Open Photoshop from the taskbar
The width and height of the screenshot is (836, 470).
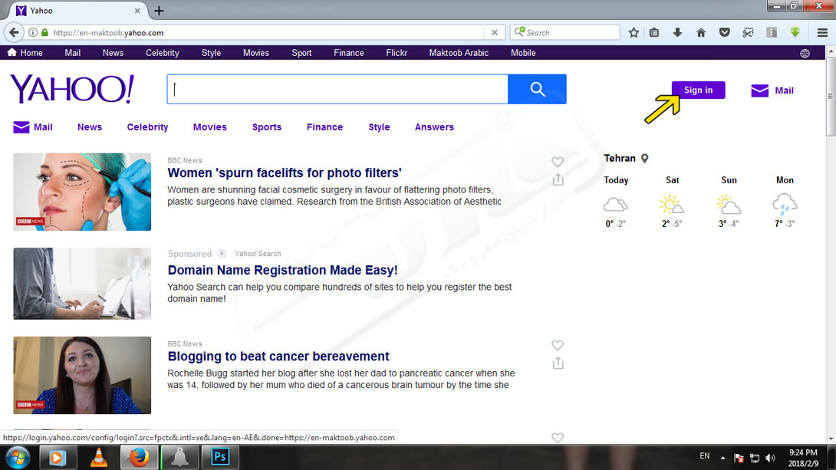[219, 457]
